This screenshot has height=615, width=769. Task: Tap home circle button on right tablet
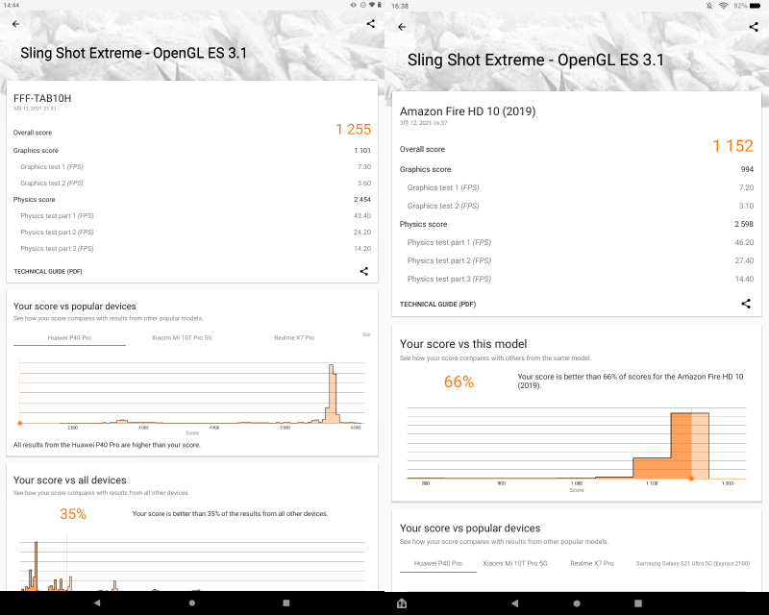click(577, 603)
